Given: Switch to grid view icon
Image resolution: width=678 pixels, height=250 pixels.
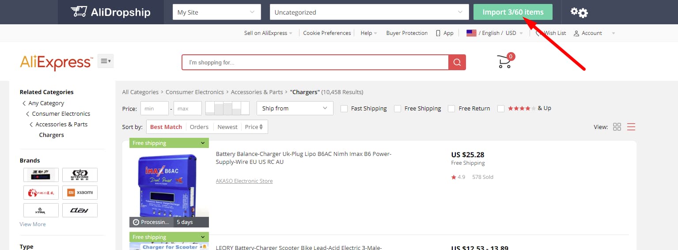Looking at the screenshot, I should [617, 127].
